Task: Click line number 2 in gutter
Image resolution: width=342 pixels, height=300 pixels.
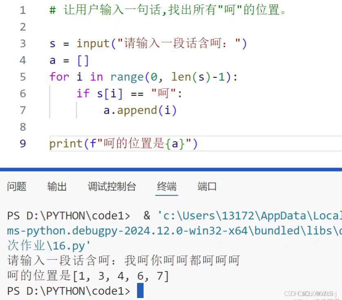Action: [23, 27]
